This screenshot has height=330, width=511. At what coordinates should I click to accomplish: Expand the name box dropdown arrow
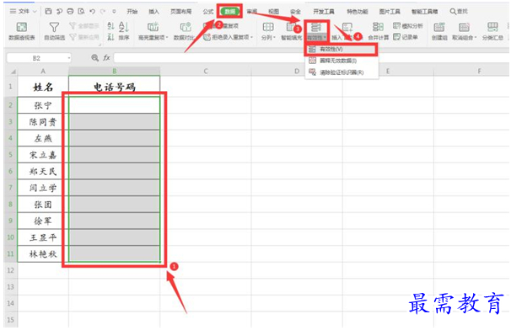tap(69, 58)
